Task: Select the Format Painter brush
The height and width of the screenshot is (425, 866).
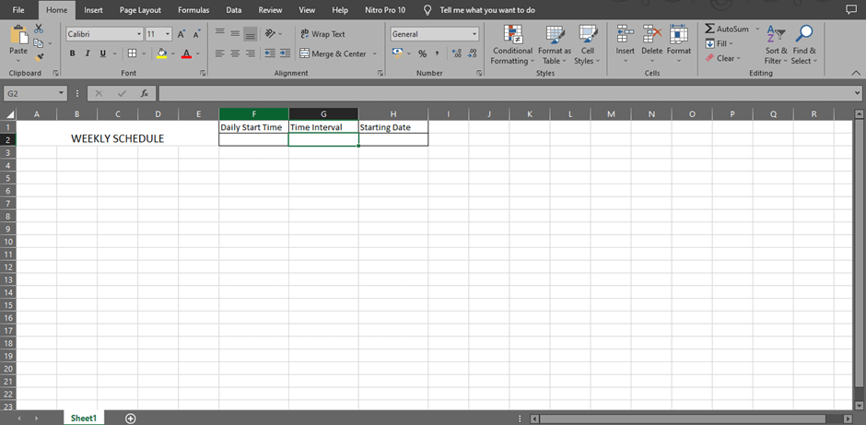Action: [x=39, y=57]
